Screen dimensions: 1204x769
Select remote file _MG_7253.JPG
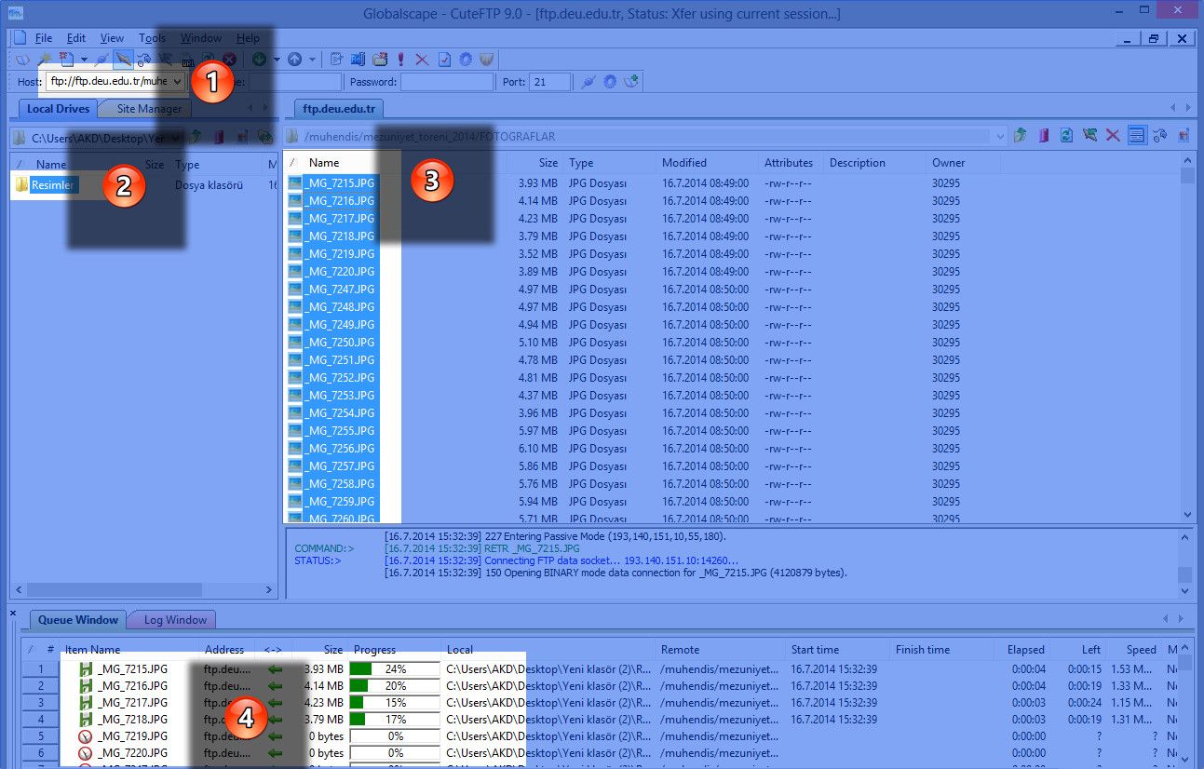[x=341, y=396]
